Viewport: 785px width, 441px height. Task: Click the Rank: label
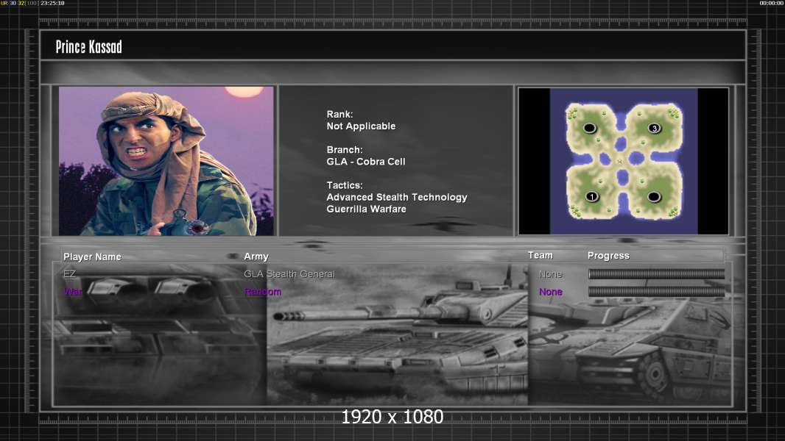pos(340,115)
